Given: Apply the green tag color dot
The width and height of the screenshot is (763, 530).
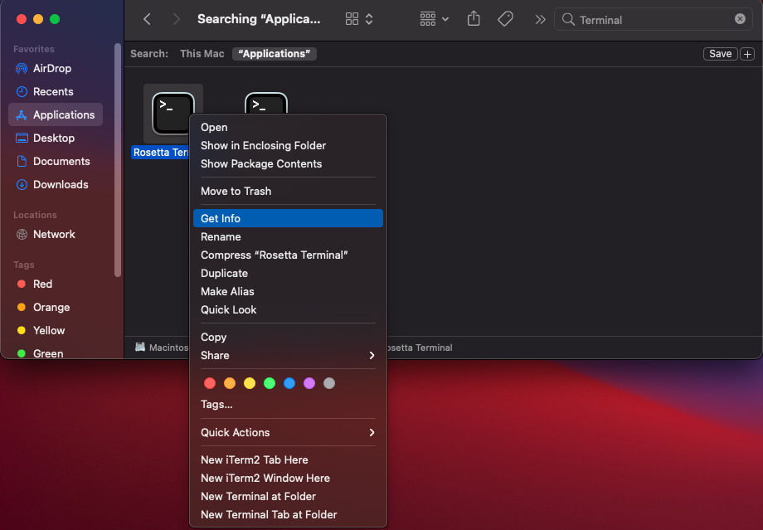Looking at the screenshot, I should coord(270,383).
